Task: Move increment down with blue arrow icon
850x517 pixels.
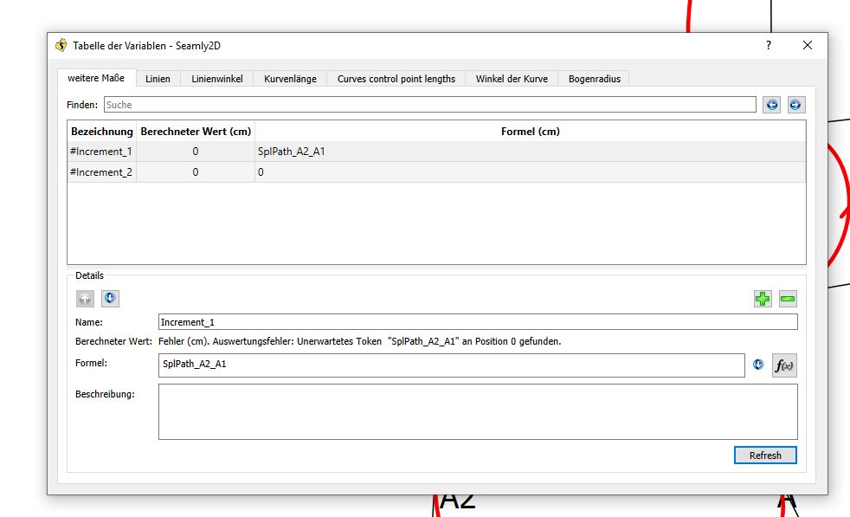Action: [110, 299]
